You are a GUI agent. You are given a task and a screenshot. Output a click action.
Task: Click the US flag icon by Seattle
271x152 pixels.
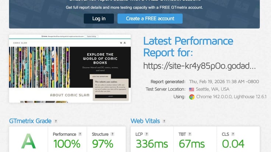191,89
